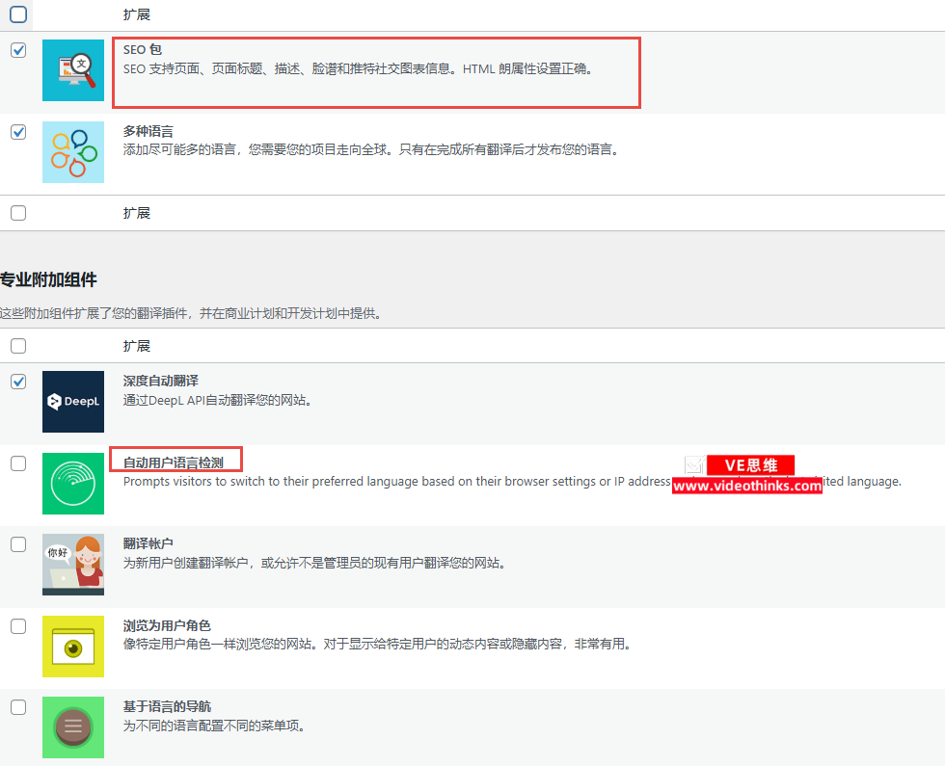Click the 像特定用户角色一样浏览 description
The height and width of the screenshot is (766, 945).
(x=378, y=644)
